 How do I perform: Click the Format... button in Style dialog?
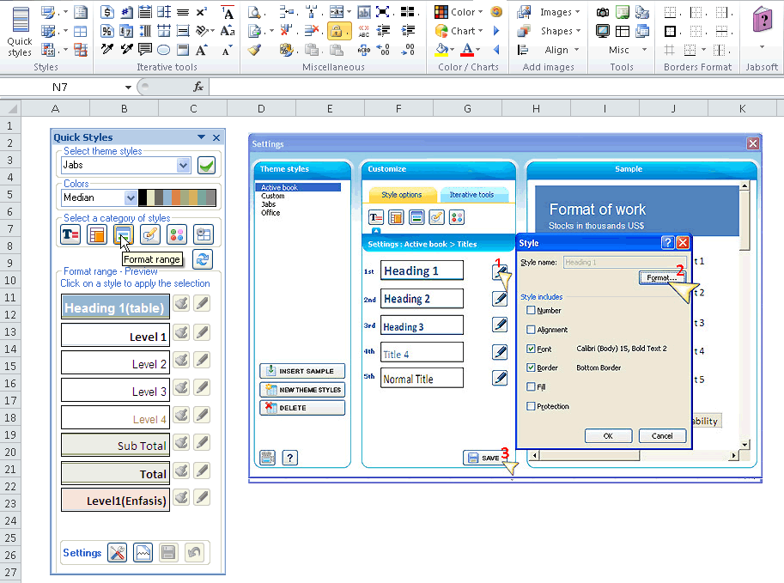coord(661,277)
